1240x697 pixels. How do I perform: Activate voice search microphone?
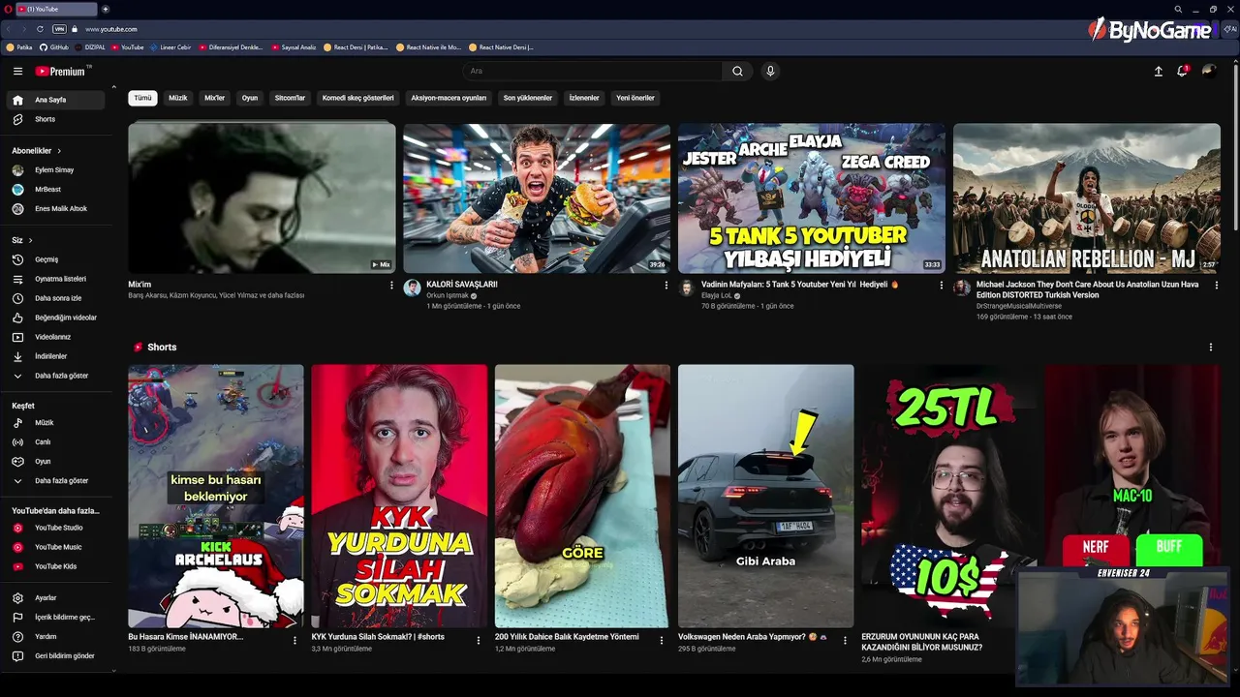click(770, 71)
